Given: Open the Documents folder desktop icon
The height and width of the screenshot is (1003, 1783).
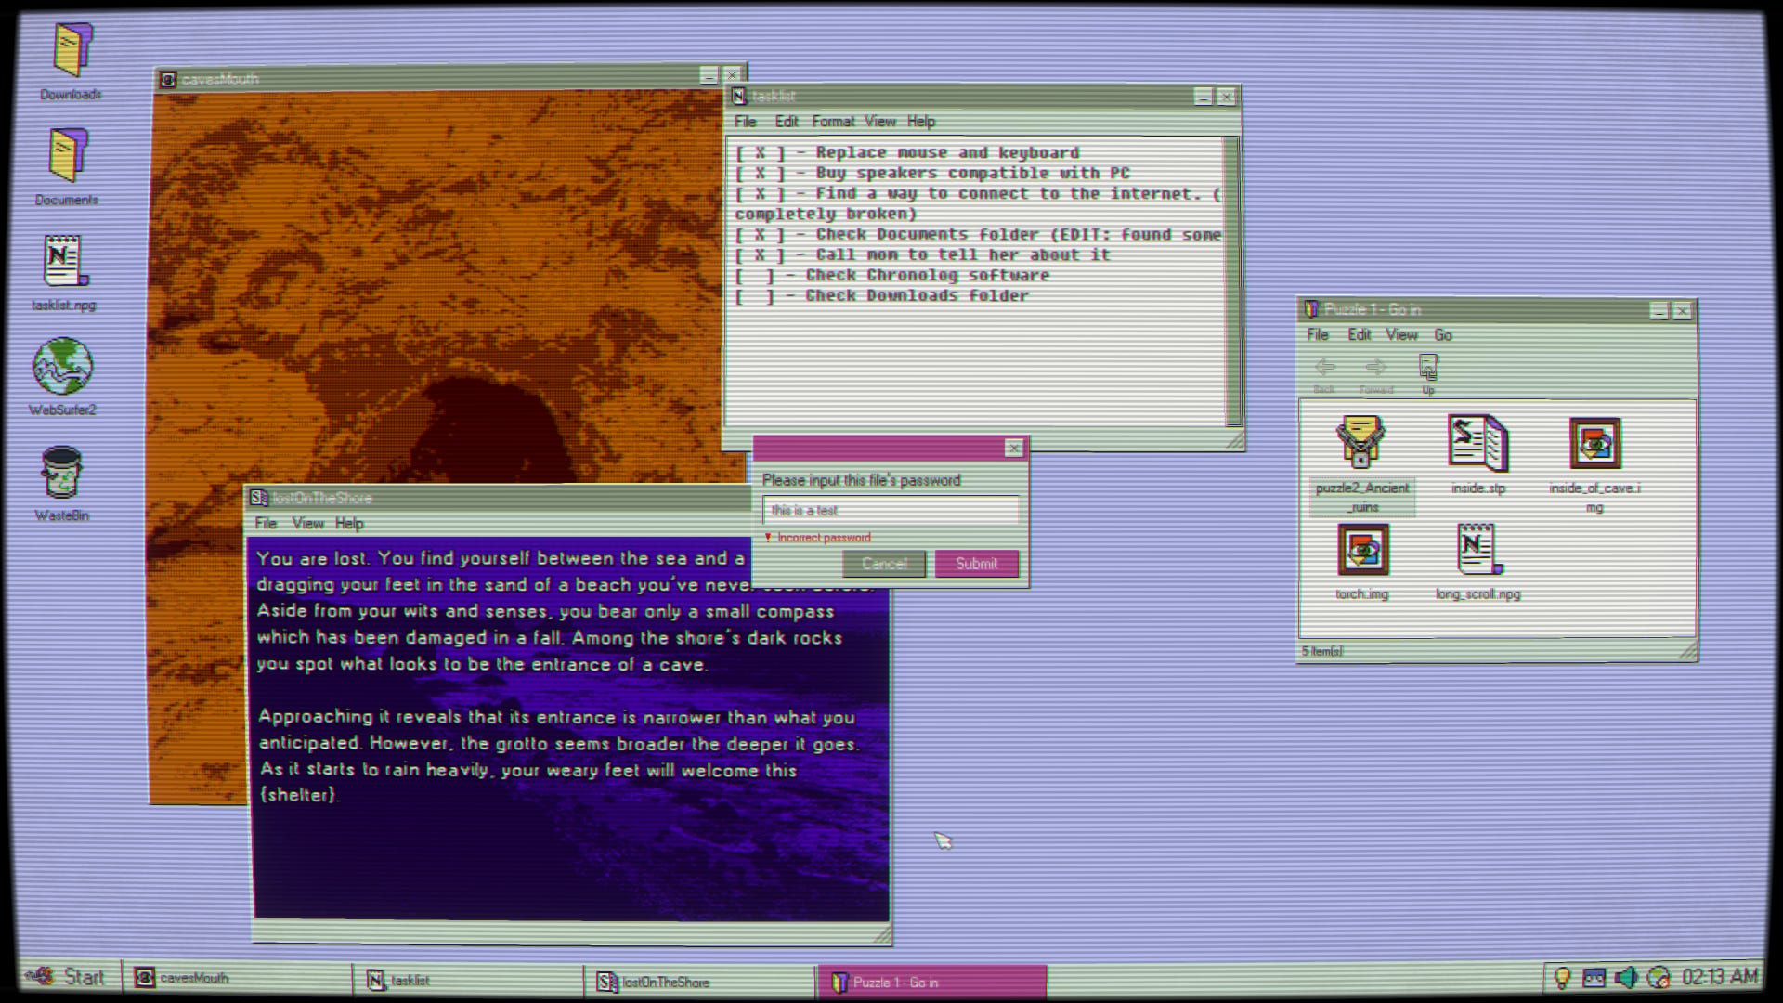Looking at the screenshot, I should click(x=67, y=156).
